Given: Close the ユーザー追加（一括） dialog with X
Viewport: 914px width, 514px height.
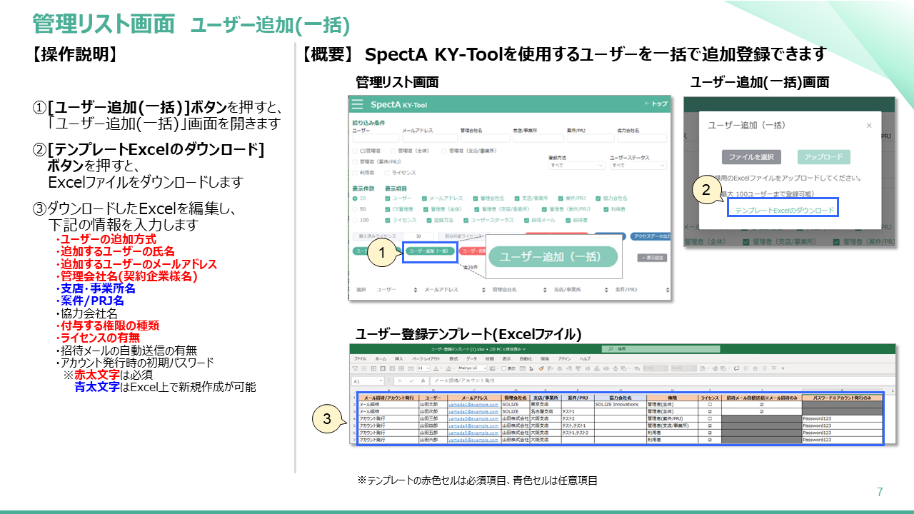Looking at the screenshot, I should pos(869,126).
